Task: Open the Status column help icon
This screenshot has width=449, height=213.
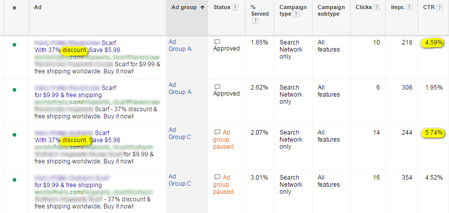Action: [235, 8]
